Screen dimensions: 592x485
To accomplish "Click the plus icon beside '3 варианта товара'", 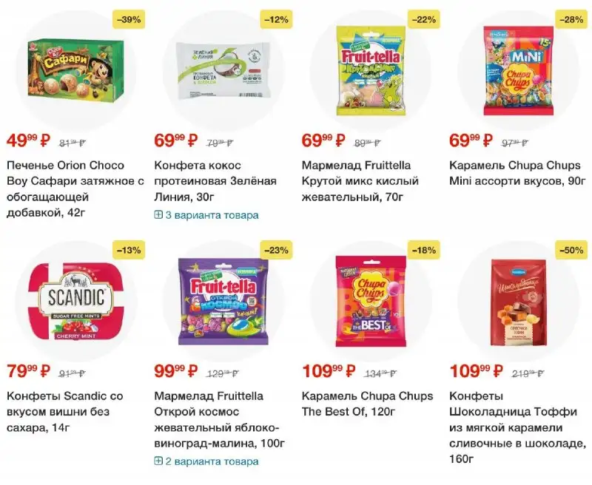I will (x=158, y=215).
